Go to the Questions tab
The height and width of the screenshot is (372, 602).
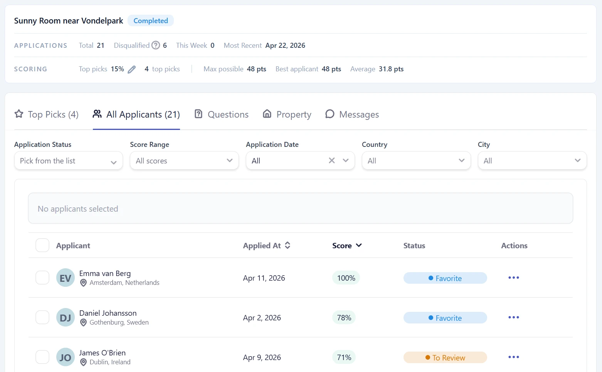pyautogui.click(x=222, y=114)
